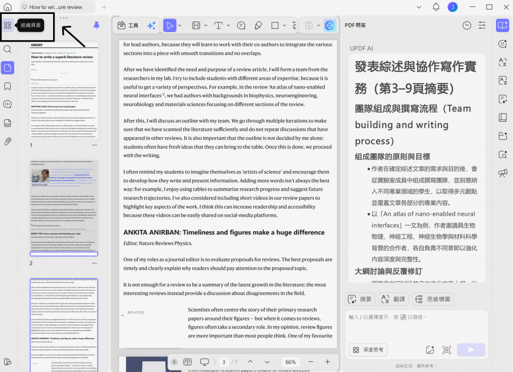
Task: Add a new tab with plus button
Action: (104, 7)
